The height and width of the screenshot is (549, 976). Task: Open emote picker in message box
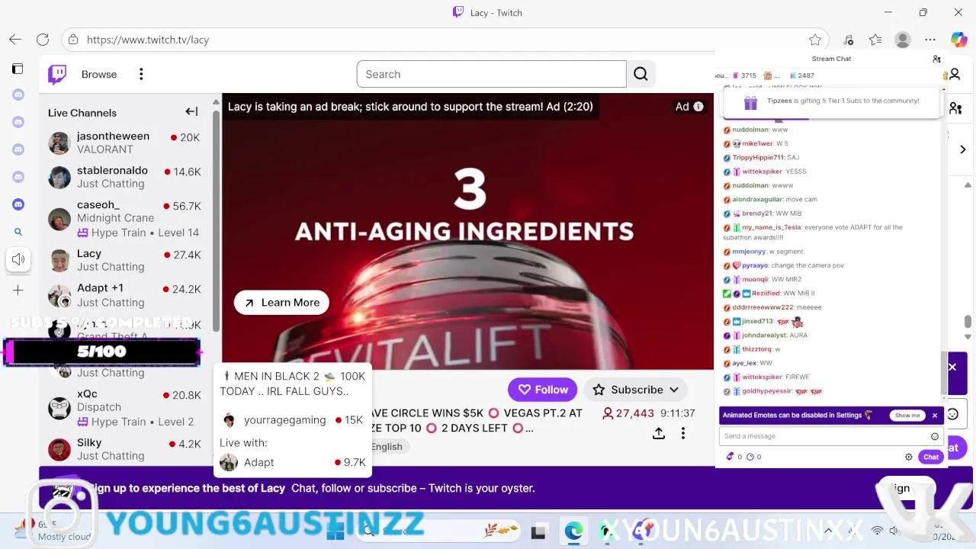click(935, 436)
